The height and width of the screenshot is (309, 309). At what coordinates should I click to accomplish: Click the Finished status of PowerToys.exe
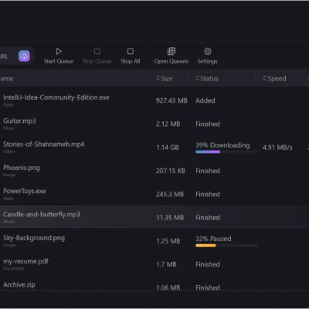[208, 194]
